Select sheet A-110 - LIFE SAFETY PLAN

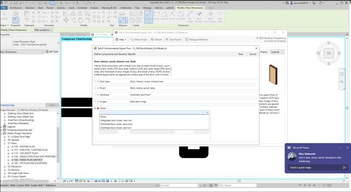pyautogui.click(x=25, y=153)
